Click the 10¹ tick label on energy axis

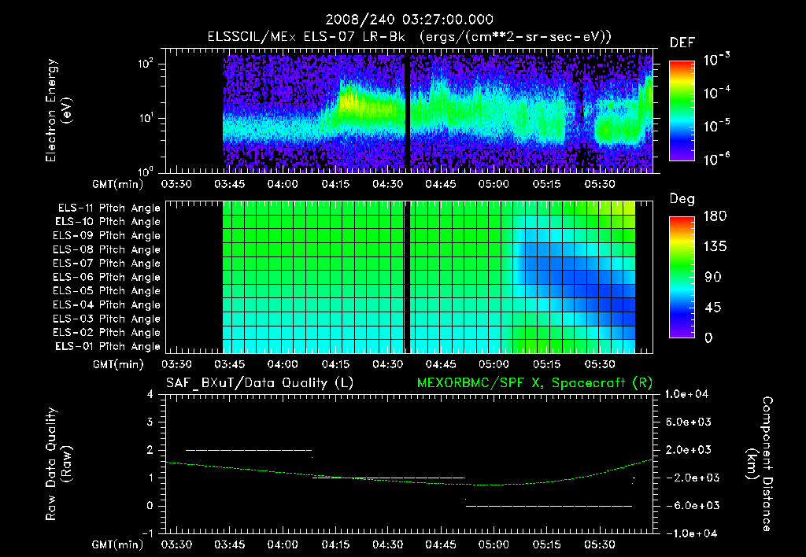click(145, 118)
